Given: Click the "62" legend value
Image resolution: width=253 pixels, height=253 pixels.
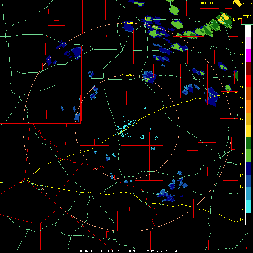Looking at the screenshot, I should click(x=241, y=42).
